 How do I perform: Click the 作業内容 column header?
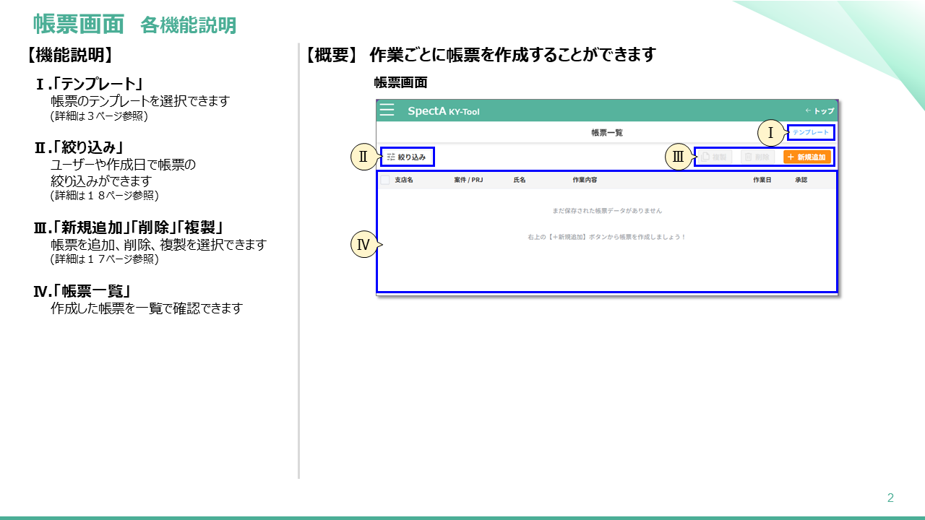pos(584,180)
